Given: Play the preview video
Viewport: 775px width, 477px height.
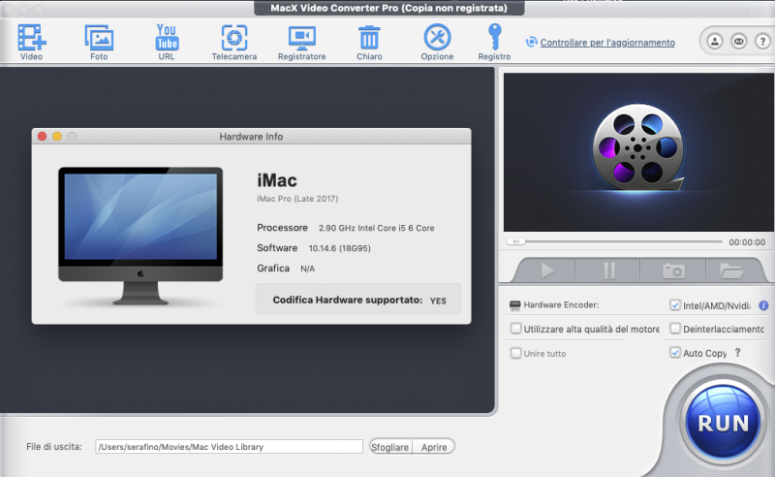Looking at the screenshot, I should pyautogui.click(x=546, y=270).
